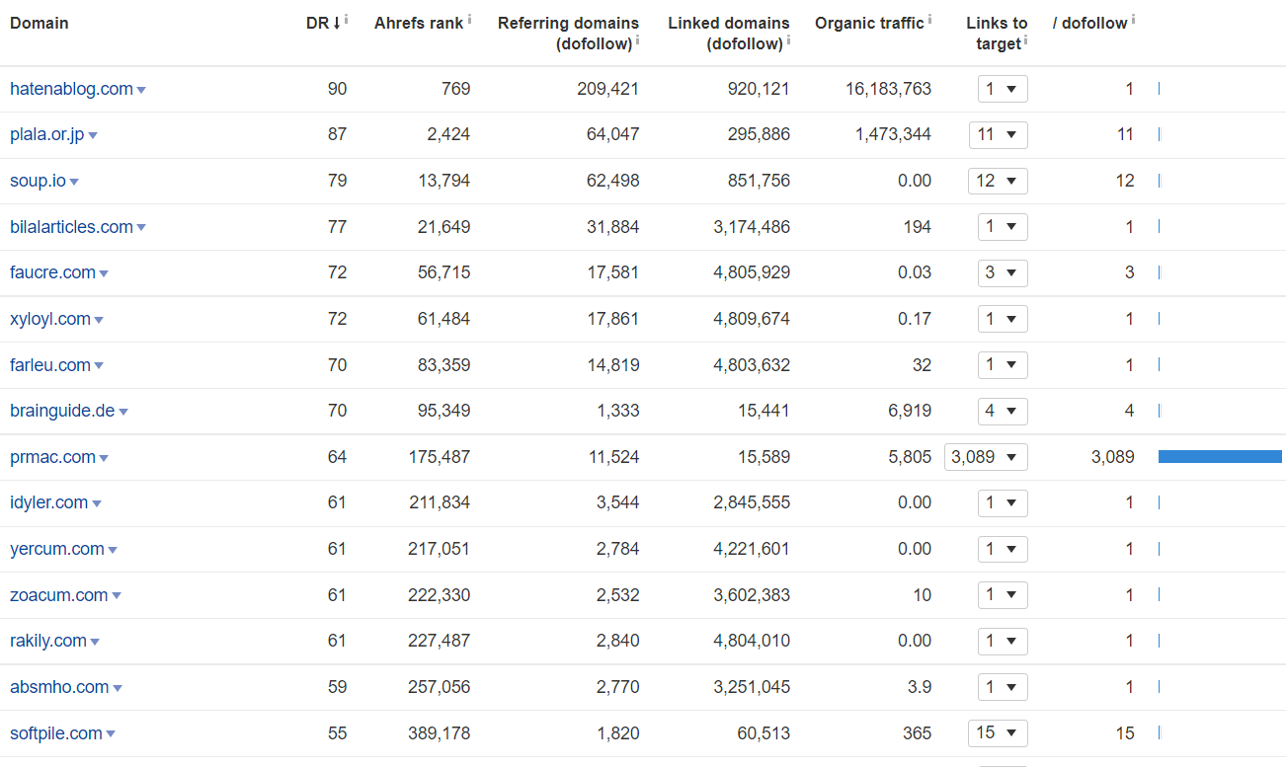The height and width of the screenshot is (767, 1286).
Task: Open links-to-target dropdown showing 12 for soup.io
Action: [999, 181]
